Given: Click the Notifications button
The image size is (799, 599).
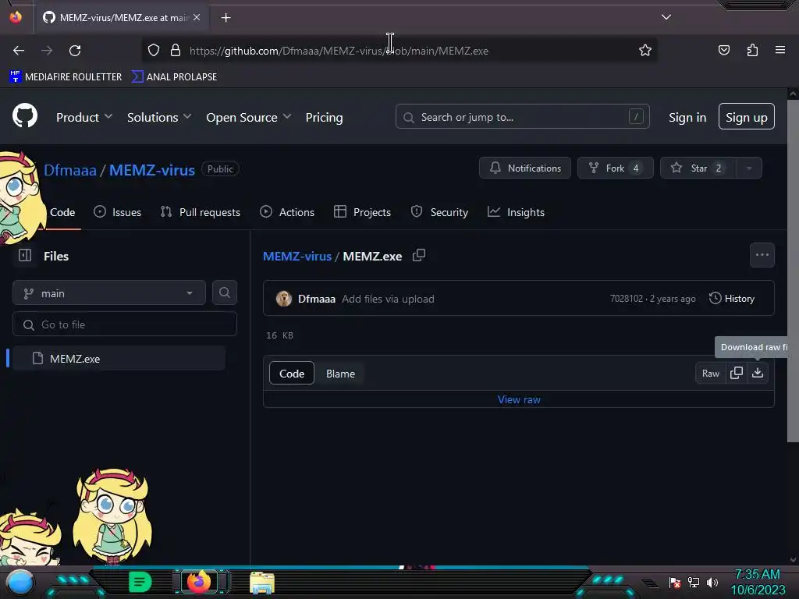Looking at the screenshot, I should [525, 168].
